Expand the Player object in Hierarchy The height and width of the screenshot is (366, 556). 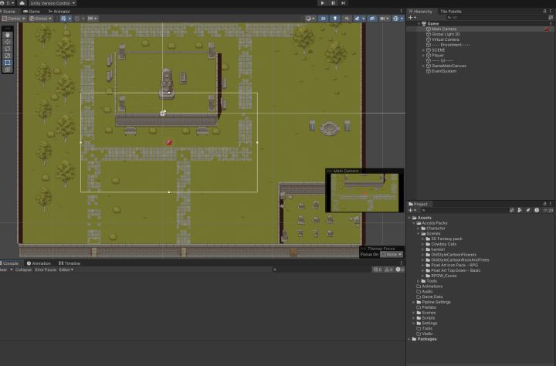[x=423, y=56]
